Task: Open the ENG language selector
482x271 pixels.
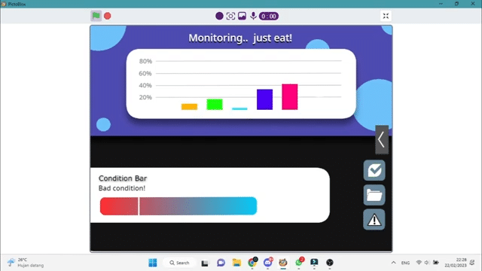Action: tap(405, 263)
